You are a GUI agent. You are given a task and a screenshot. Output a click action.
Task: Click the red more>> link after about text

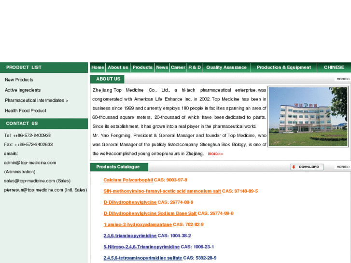215,154
